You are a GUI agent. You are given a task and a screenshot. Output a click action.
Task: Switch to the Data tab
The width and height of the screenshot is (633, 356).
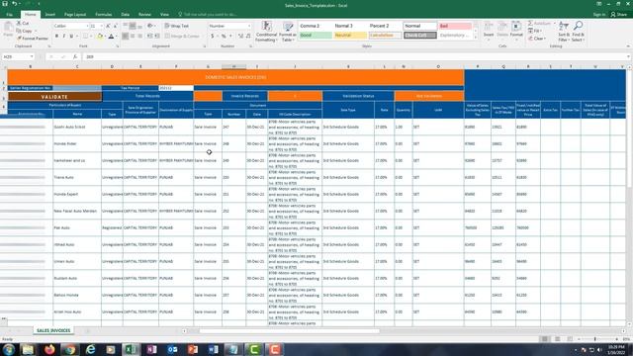[126, 15]
